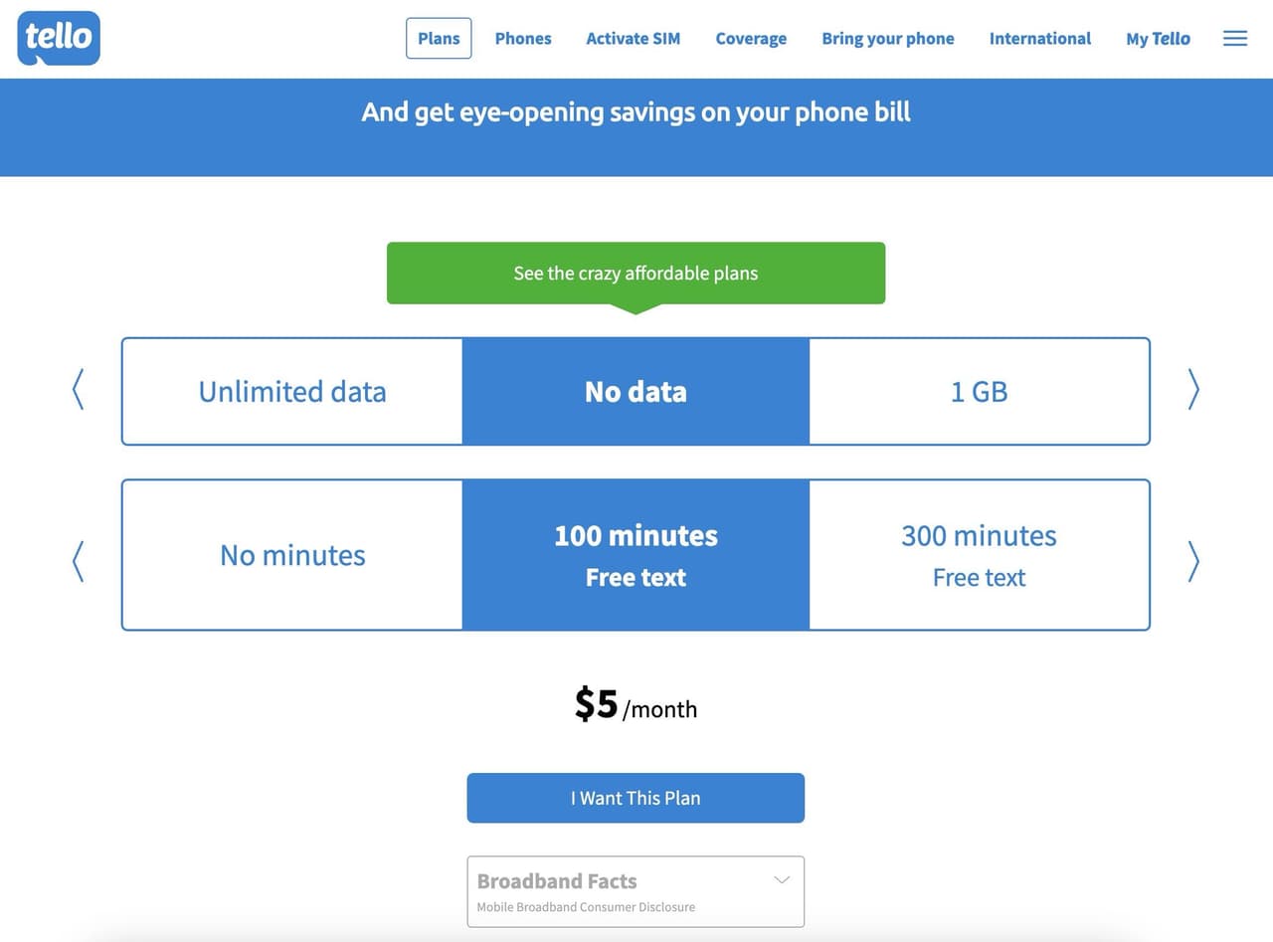
Task: Open the Activate SIM page
Action: (634, 39)
